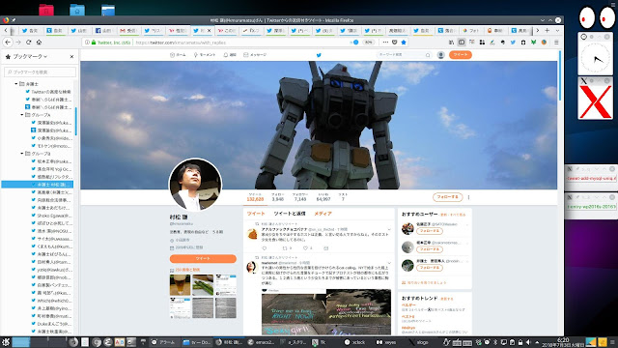Select the highlighted 弁護士 村松 bookmark
This screenshot has width=618, height=348.
click(38, 185)
